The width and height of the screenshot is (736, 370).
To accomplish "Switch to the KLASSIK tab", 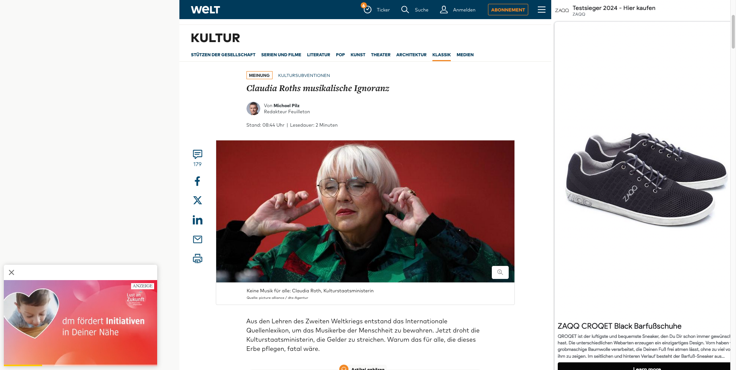I will [442, 55].
